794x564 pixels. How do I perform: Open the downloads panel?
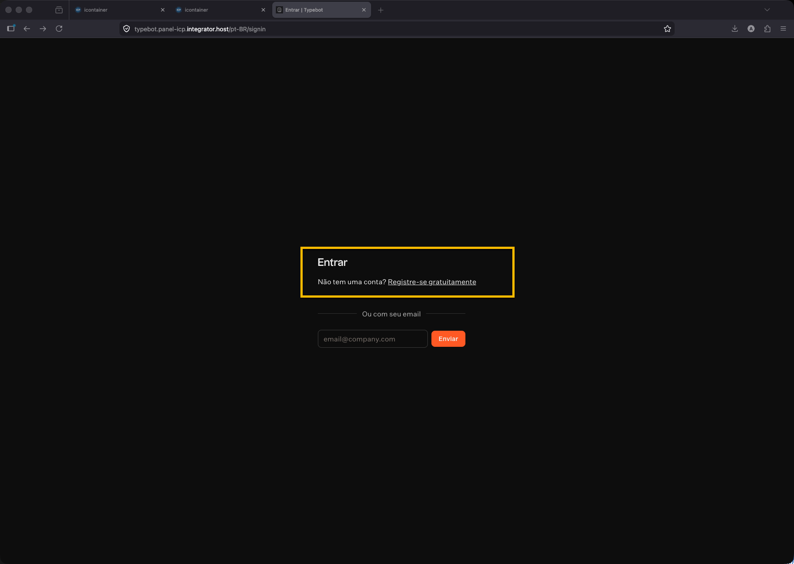[735, 29]
